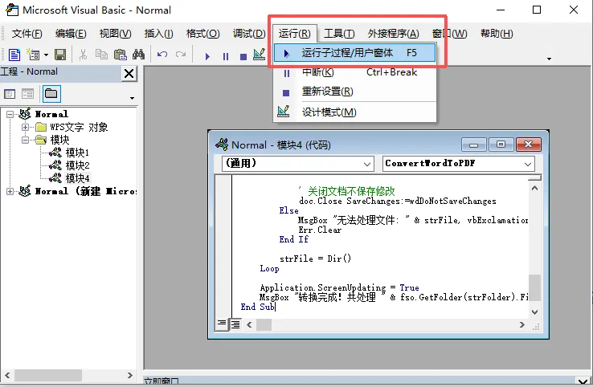Open the 文件(F) menu

pyautogui.click(x=27, y=34)
